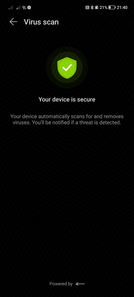Tap the green shield security icon
Image resolution: width=134 pixels, height=297 pixels.
point(67,68)
